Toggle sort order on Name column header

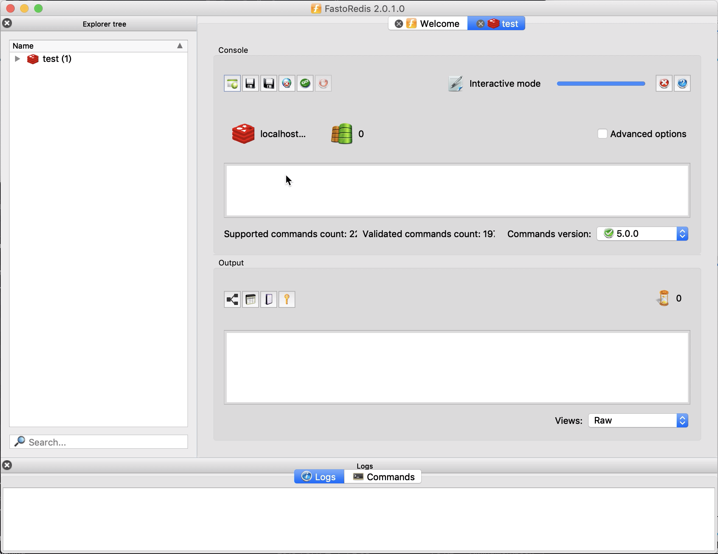click(x=98, y=46)
